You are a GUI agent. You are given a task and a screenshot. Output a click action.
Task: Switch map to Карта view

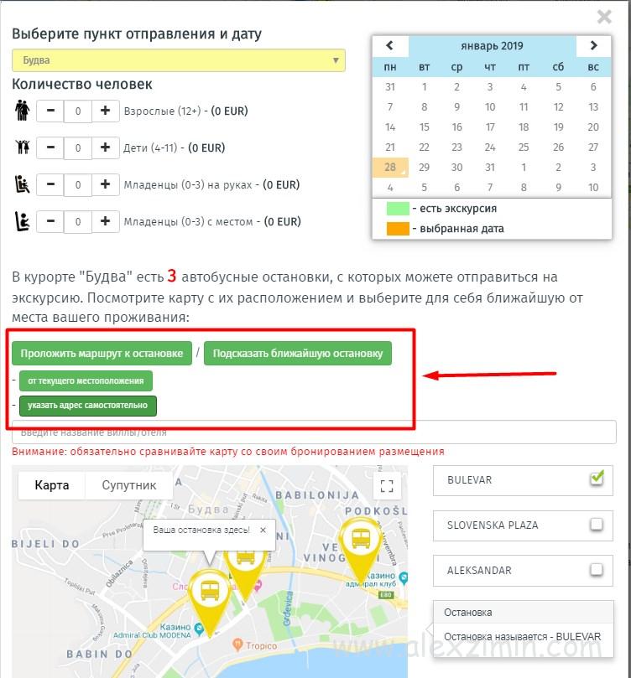[52, 485]
